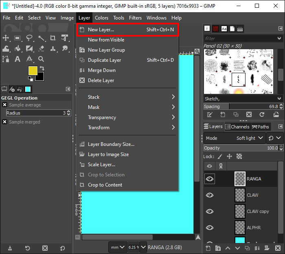The height and width of the screenshot is (254, 285).
Task: Select the Free Select lasso tool
Action: pos(29,38)
